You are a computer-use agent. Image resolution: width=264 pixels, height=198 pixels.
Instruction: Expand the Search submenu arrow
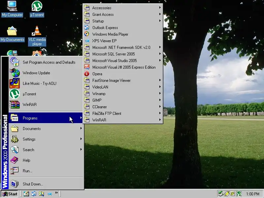81,149
